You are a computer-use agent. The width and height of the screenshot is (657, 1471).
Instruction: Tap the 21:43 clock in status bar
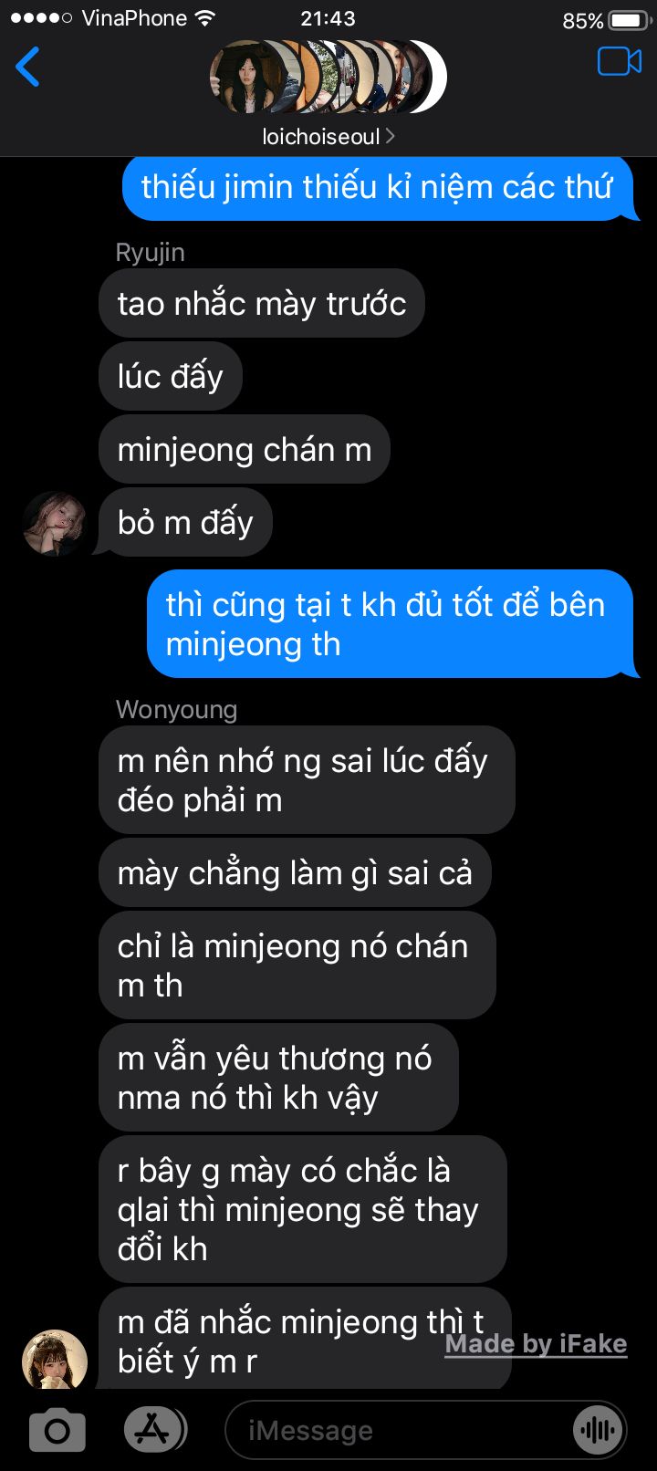(328, 18)
